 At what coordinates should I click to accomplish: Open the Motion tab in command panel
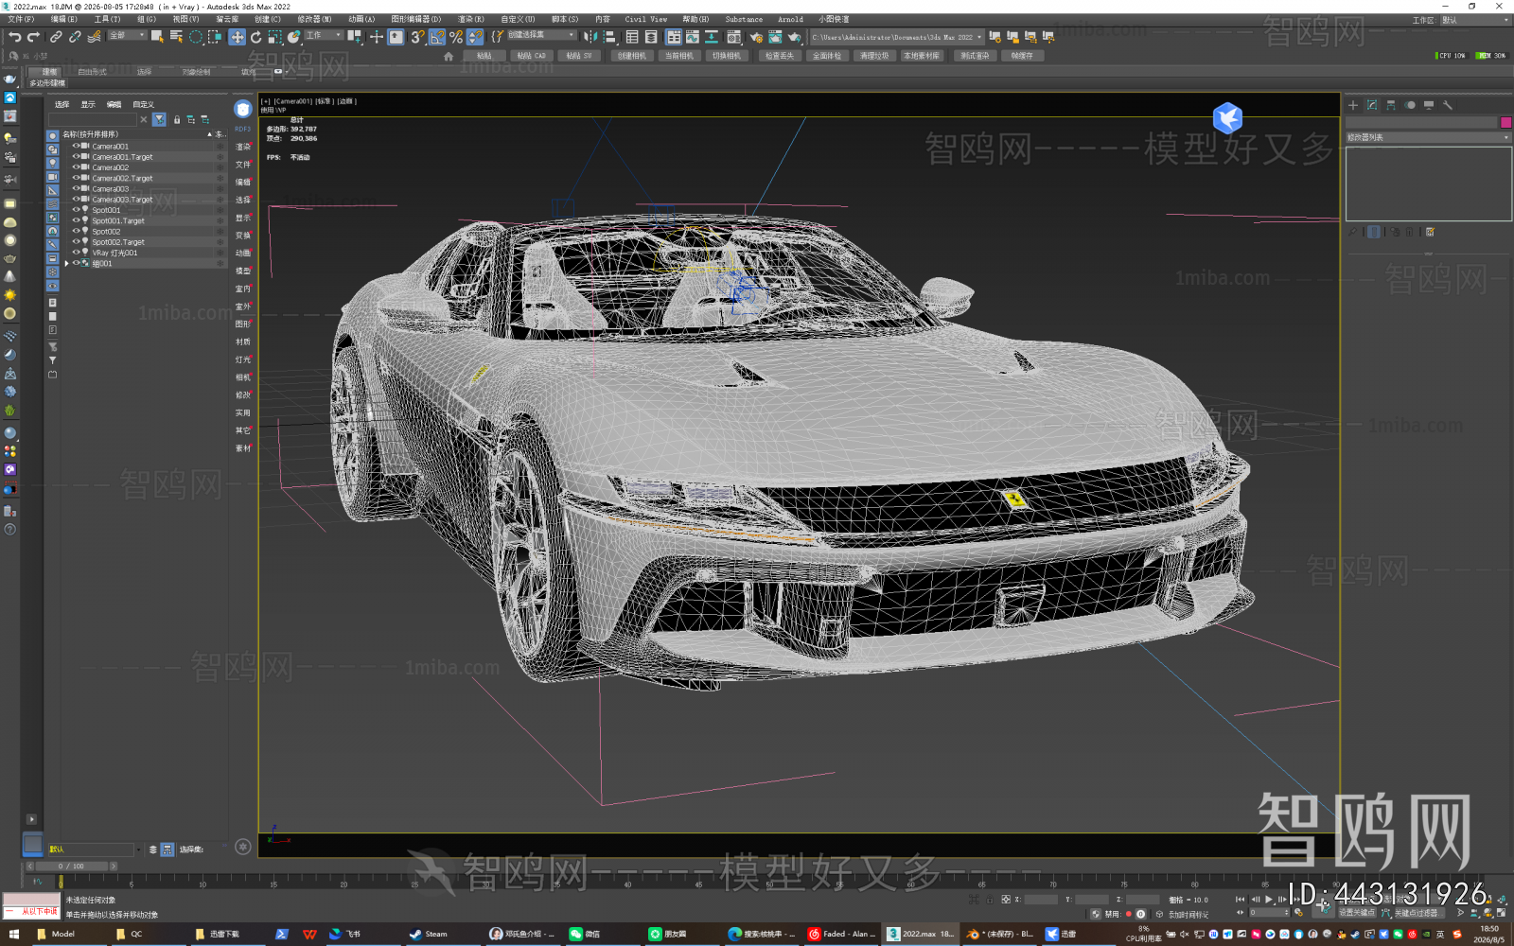(1410, 105)
